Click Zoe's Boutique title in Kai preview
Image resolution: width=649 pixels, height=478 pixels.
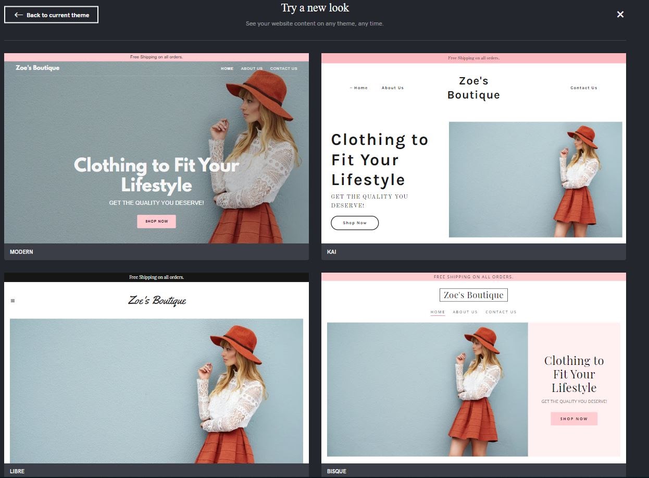473,88
